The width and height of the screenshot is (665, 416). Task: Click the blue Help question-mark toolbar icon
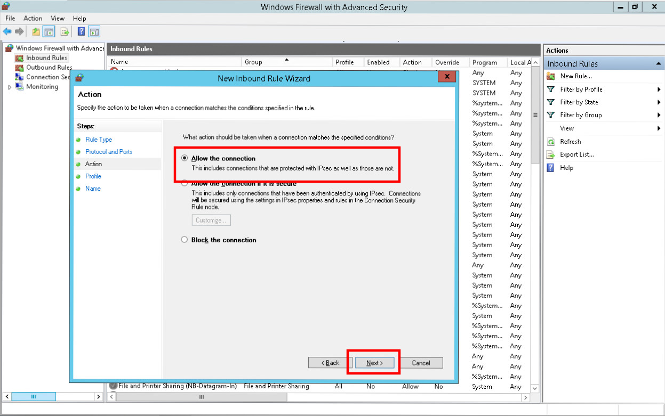(82, 31)
